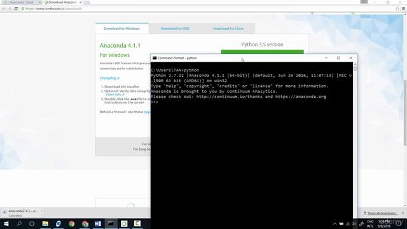Open the Chrome hamburger menu

[x=403, y=8]
